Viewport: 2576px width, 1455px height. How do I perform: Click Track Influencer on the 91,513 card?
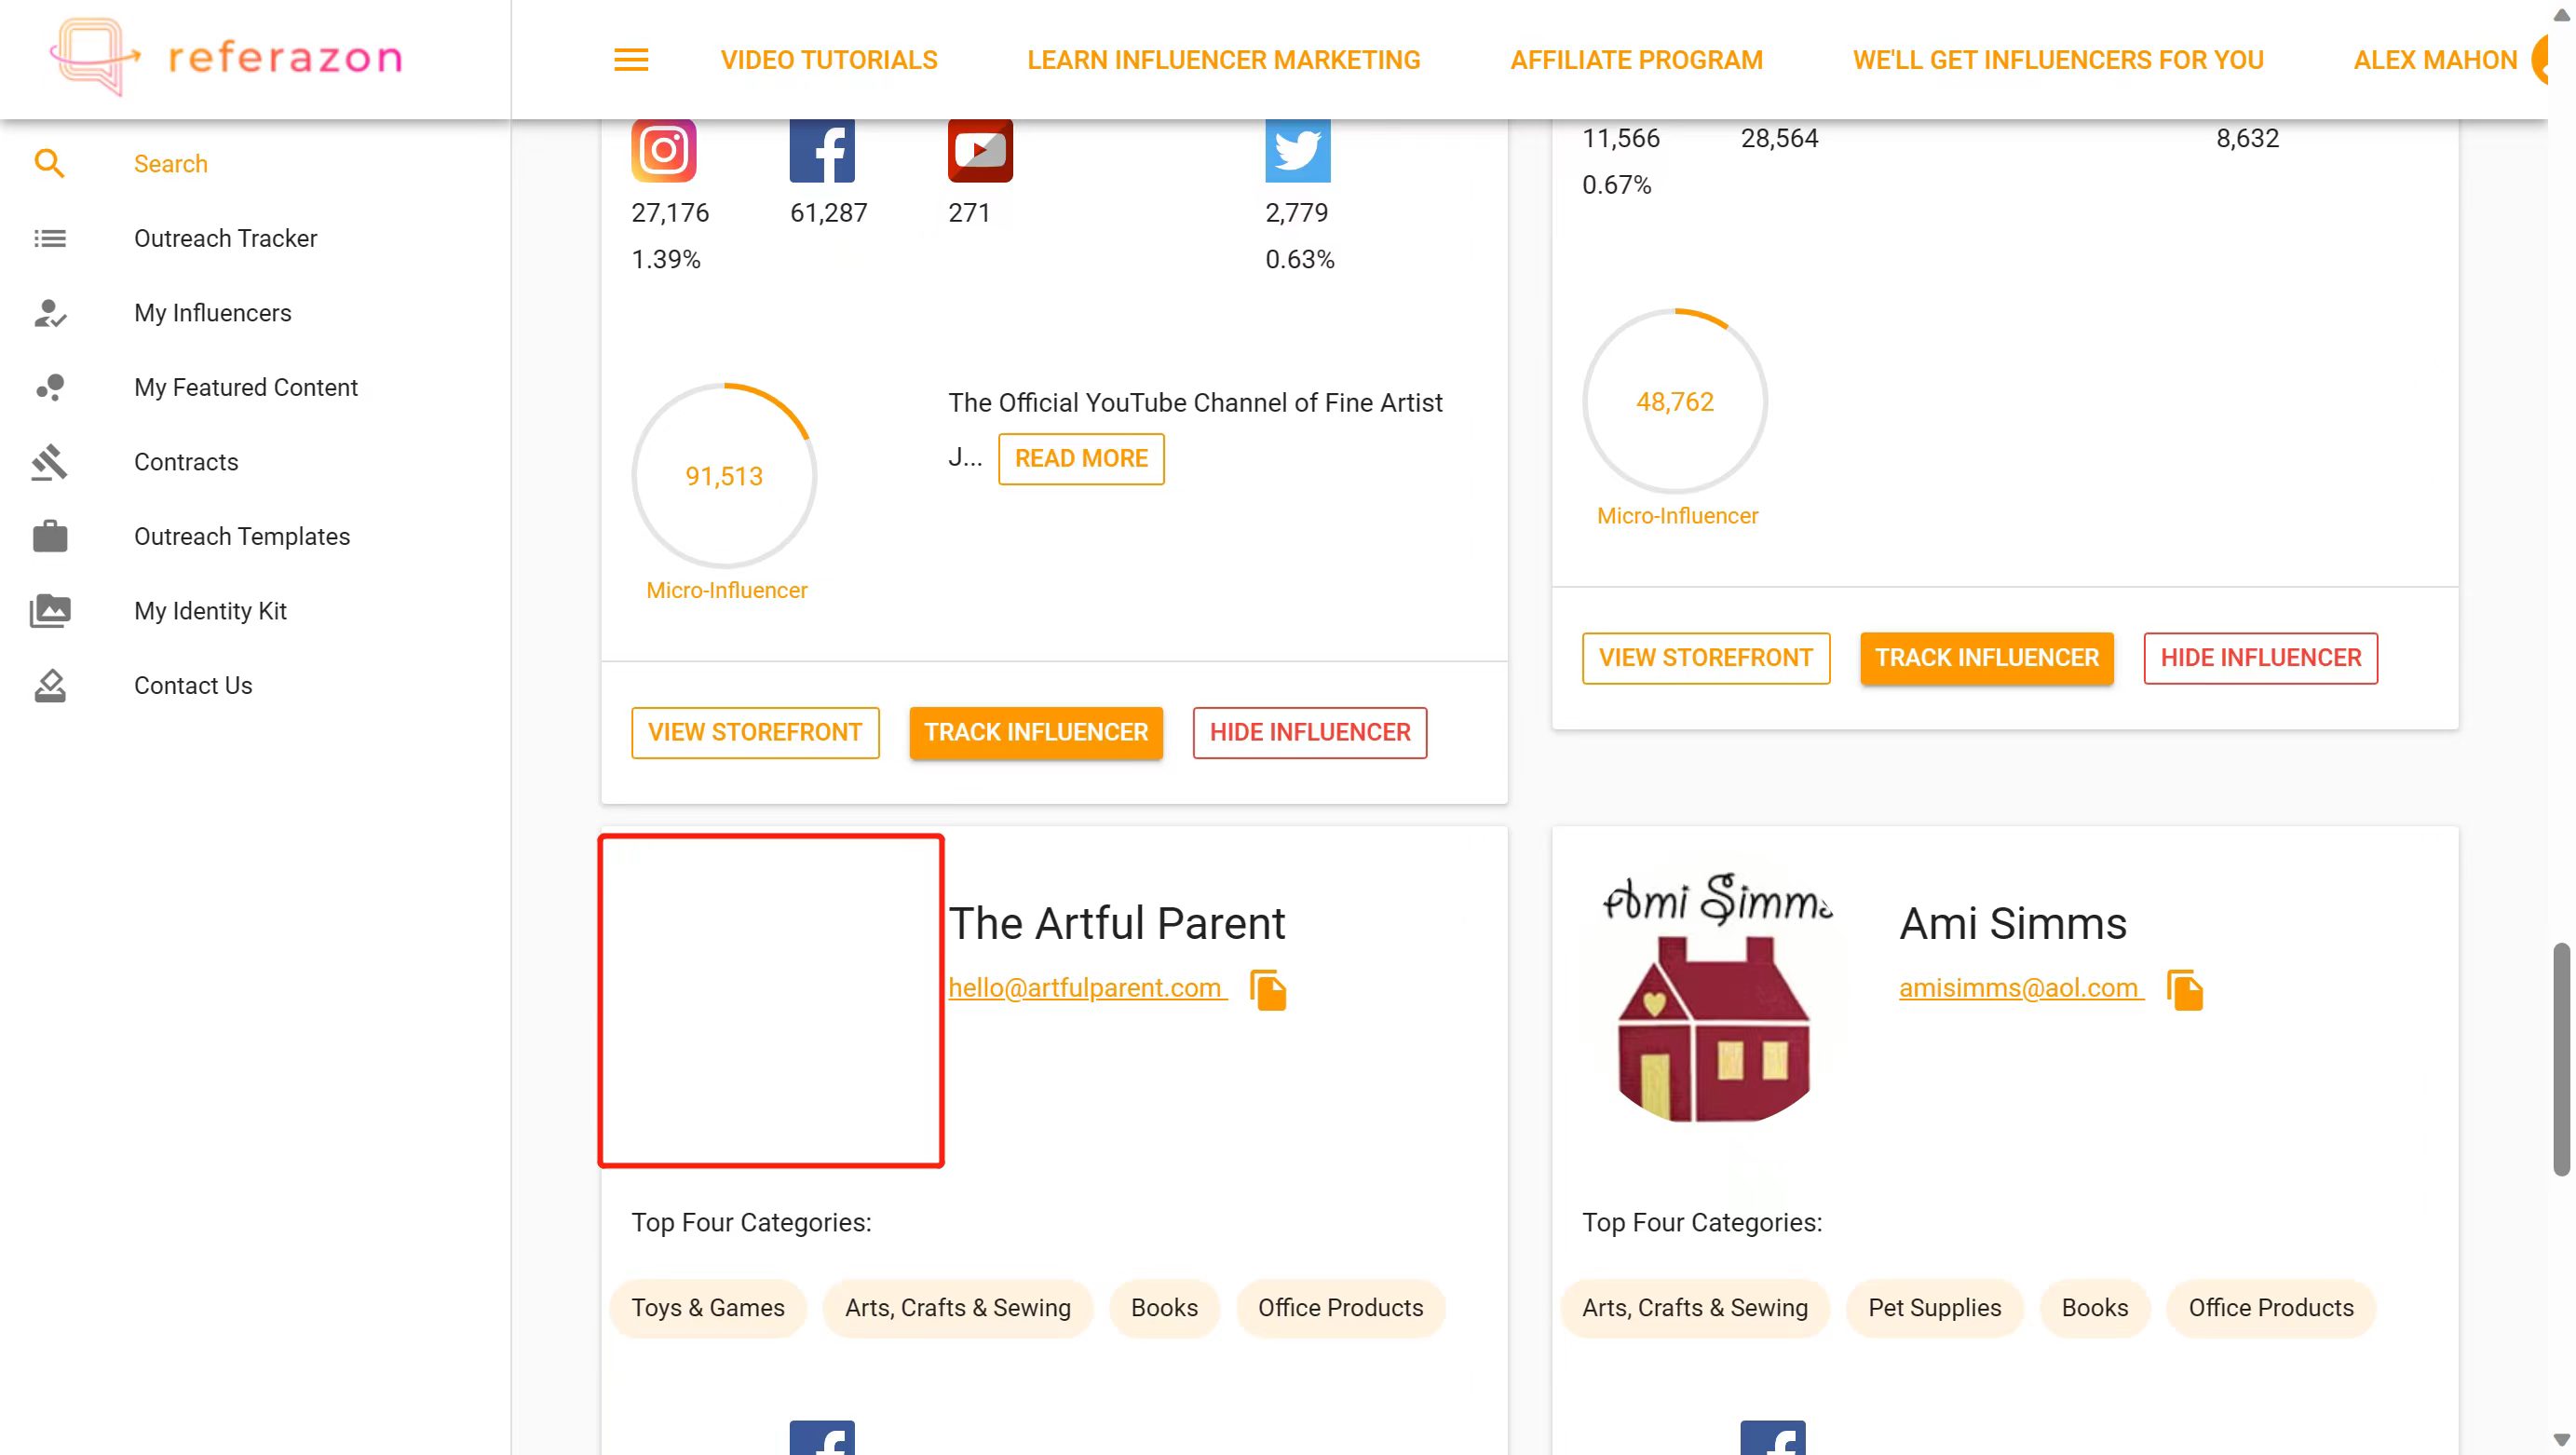tap(1036, 733)
